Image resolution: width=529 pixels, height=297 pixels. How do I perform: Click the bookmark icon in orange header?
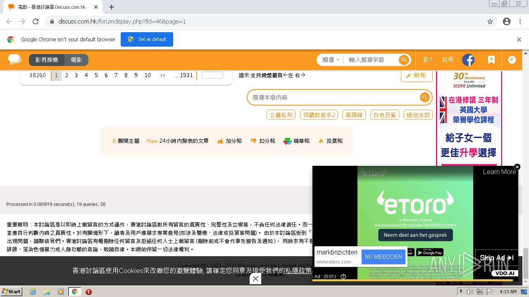(x=491, y=60)
